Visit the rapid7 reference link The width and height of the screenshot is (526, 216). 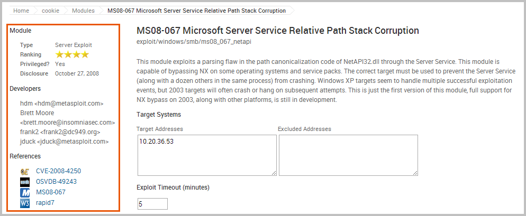click(x=45, y=203)
